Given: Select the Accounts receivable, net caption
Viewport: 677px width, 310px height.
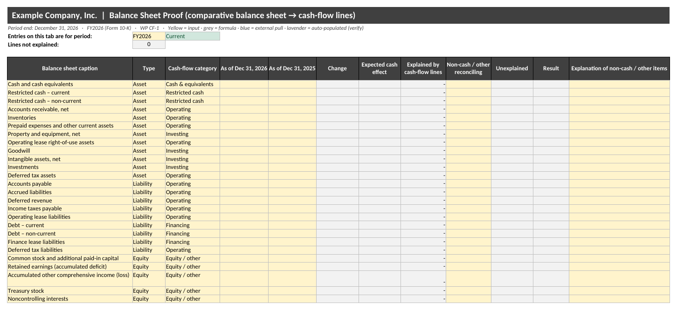Looking at the screenshot, I should pyautogui.click(x=70, y=109).
